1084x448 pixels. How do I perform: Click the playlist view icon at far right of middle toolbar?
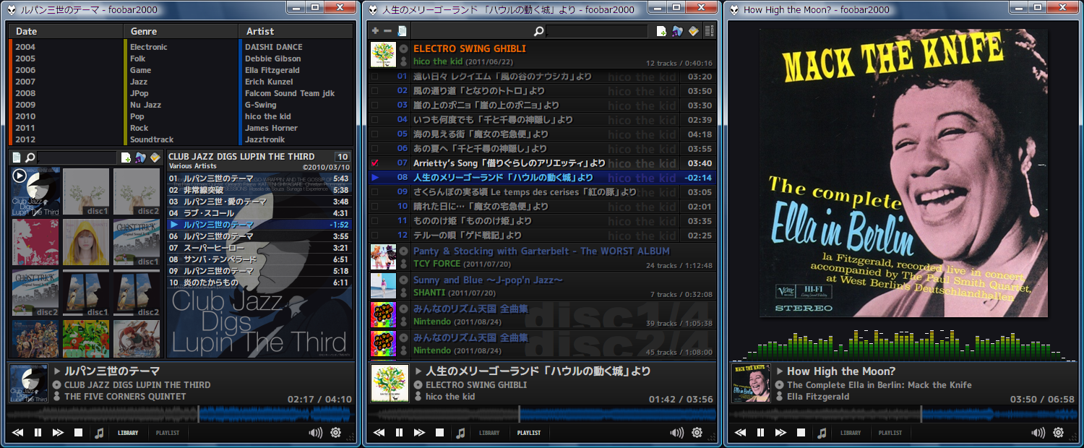[709, 31]
